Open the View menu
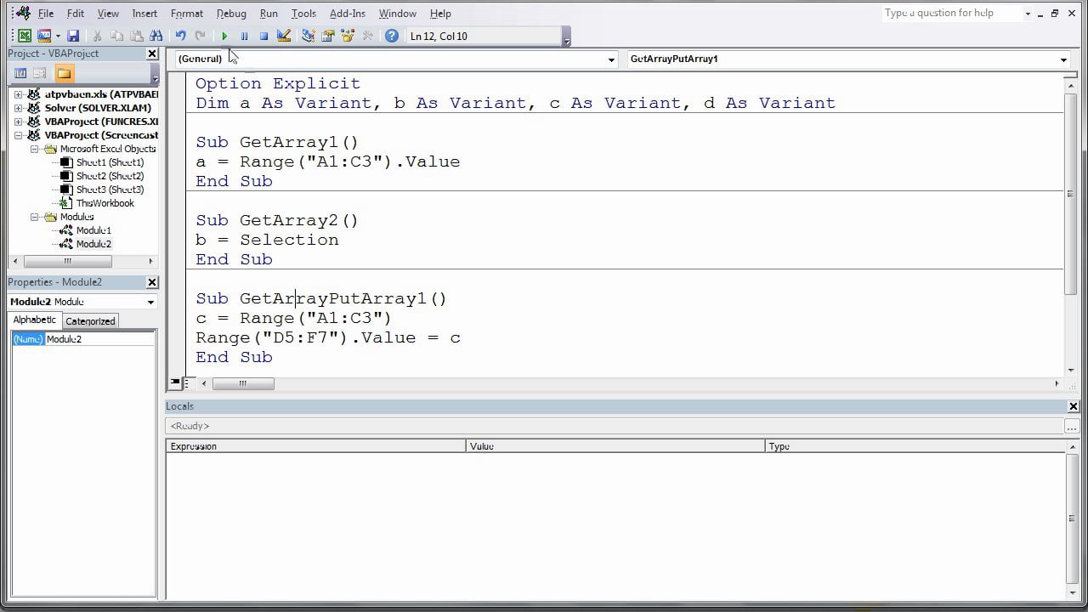 pyautogui.click(x=108, y=14)
